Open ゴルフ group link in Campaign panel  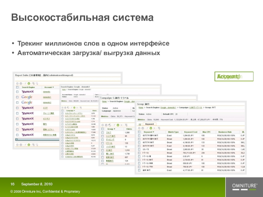click(x=108, y=133)
